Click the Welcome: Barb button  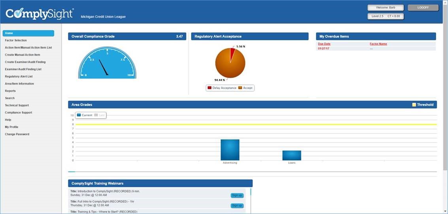pos(386,8)
